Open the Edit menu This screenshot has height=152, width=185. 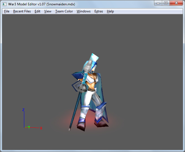click(x=38, y=11)
